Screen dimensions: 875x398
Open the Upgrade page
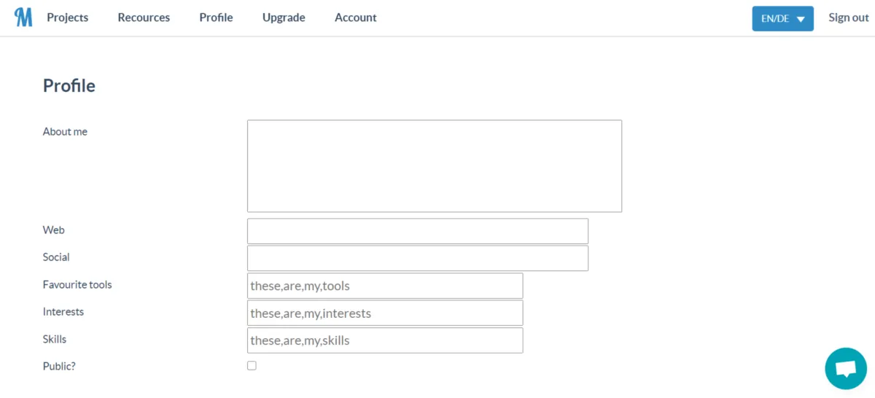(x=284, y=17)
